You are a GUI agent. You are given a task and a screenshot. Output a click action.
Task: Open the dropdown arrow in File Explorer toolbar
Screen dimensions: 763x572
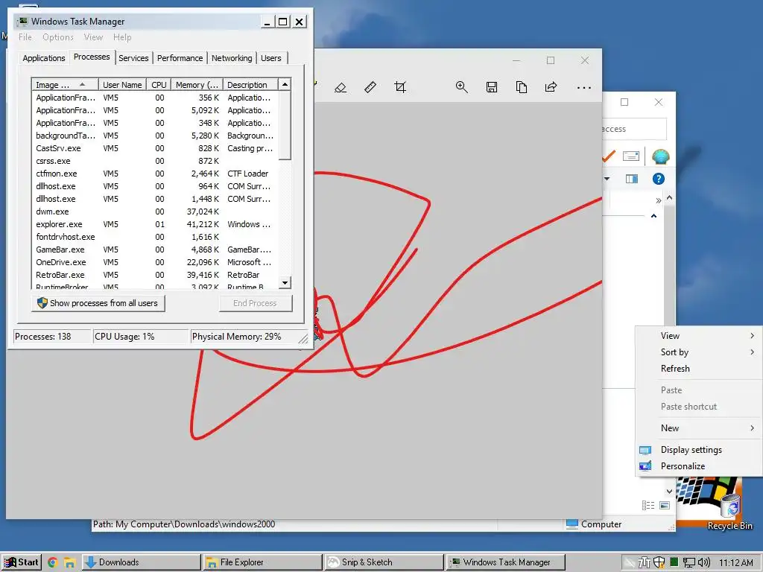(x=607, y=179)
